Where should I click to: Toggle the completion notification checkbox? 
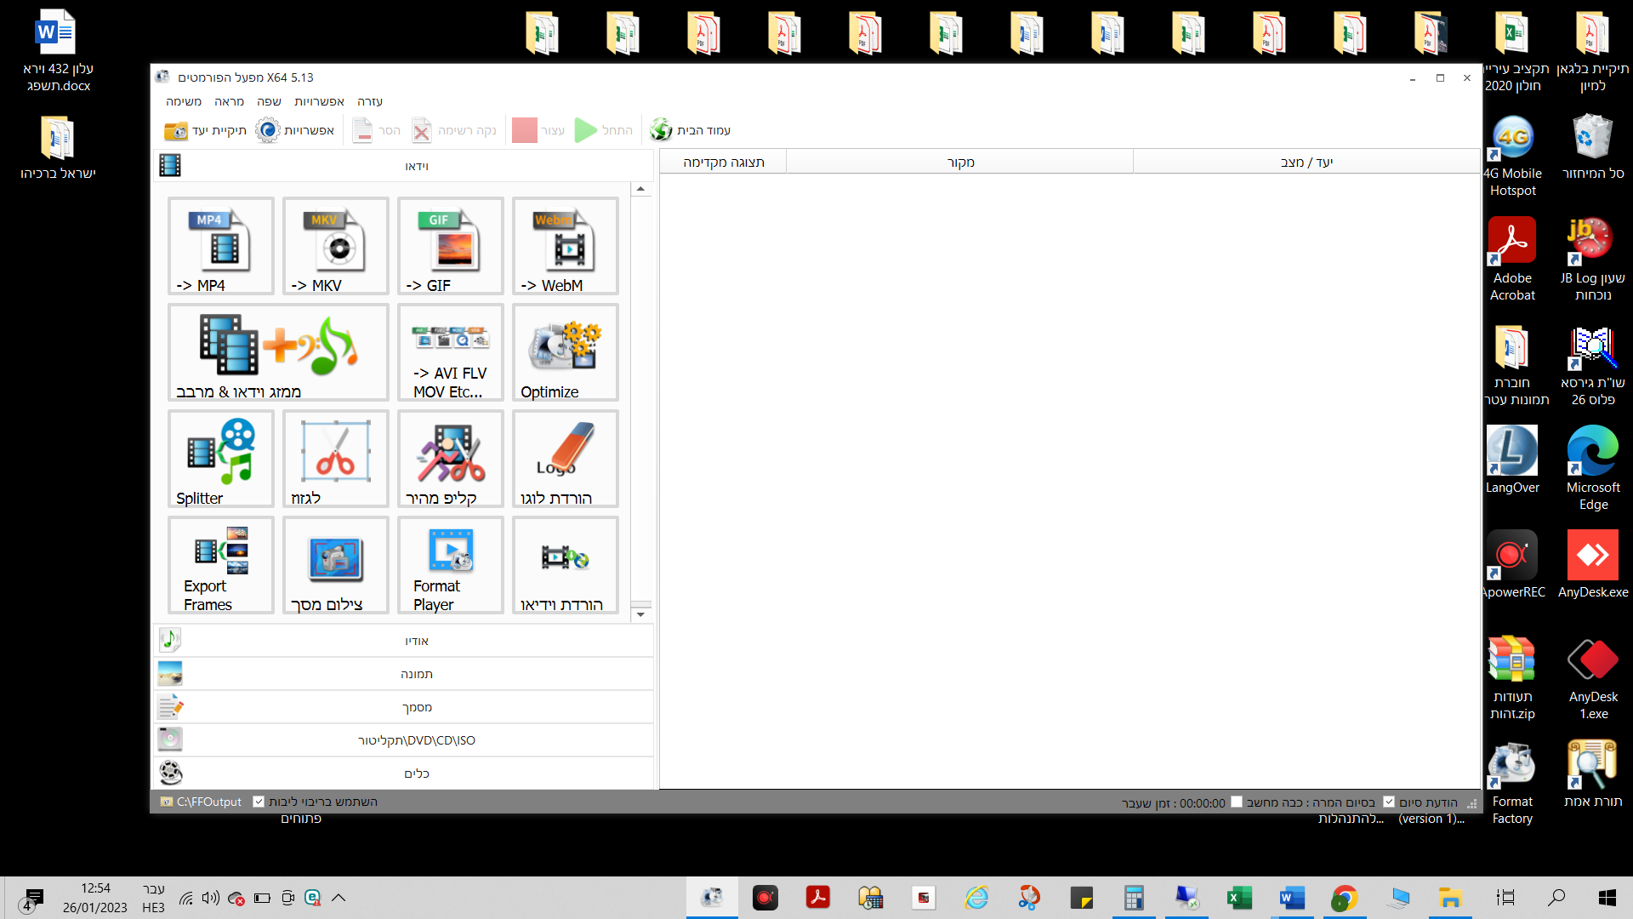coord(1389,802)
